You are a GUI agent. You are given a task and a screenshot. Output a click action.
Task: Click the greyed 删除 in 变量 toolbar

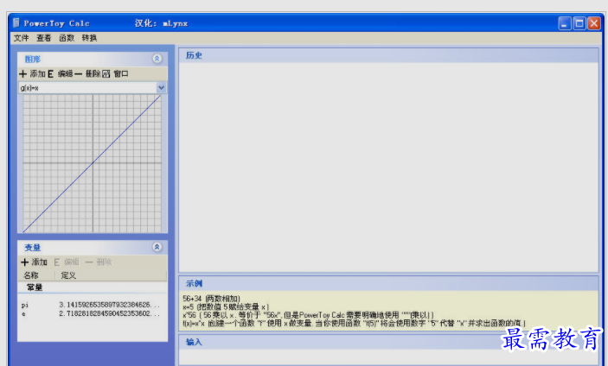click(99, 262)
